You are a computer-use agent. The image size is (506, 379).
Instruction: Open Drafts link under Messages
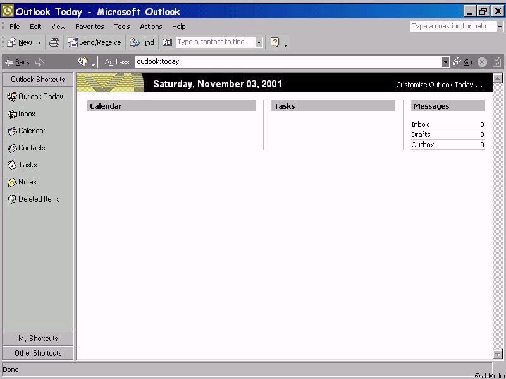421,135
